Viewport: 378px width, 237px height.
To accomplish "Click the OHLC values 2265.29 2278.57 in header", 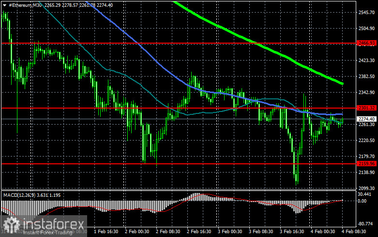I will pyautogui.click(x=61, y=5).
